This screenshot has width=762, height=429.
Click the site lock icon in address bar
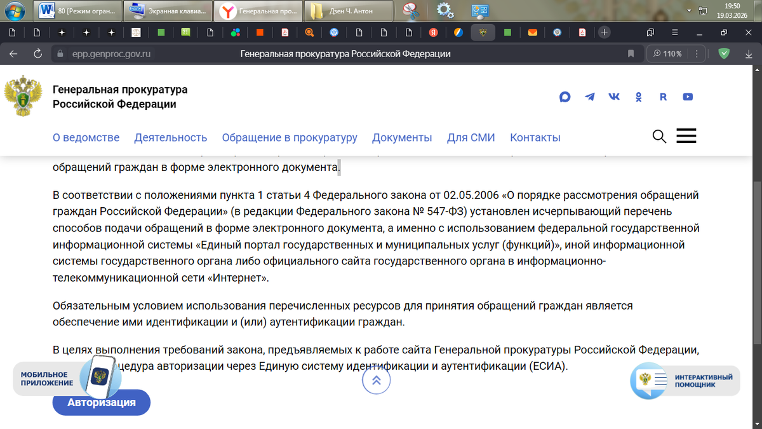tap(60, 54)
